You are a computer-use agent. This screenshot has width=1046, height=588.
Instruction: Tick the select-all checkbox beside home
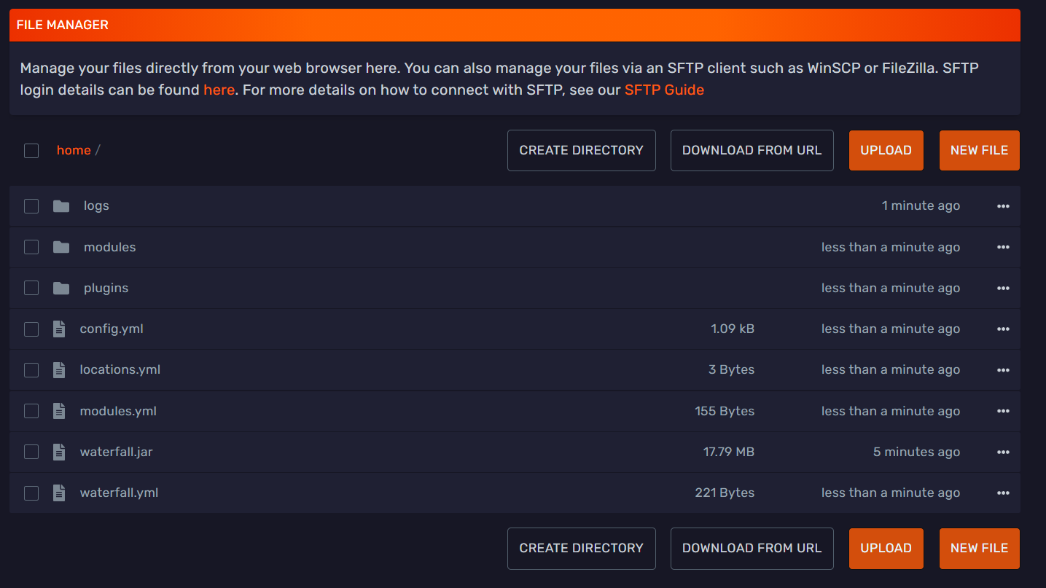click(x=31, y=151)
